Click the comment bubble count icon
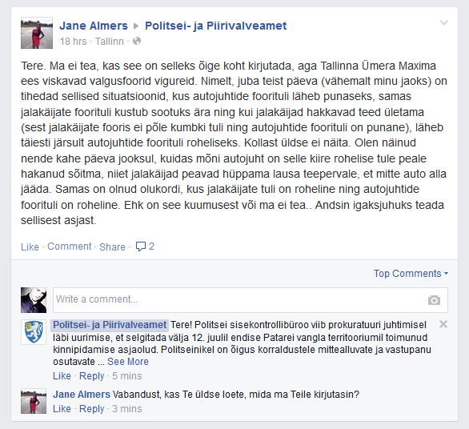Screen dimensions: 469x429 point(141,247)
